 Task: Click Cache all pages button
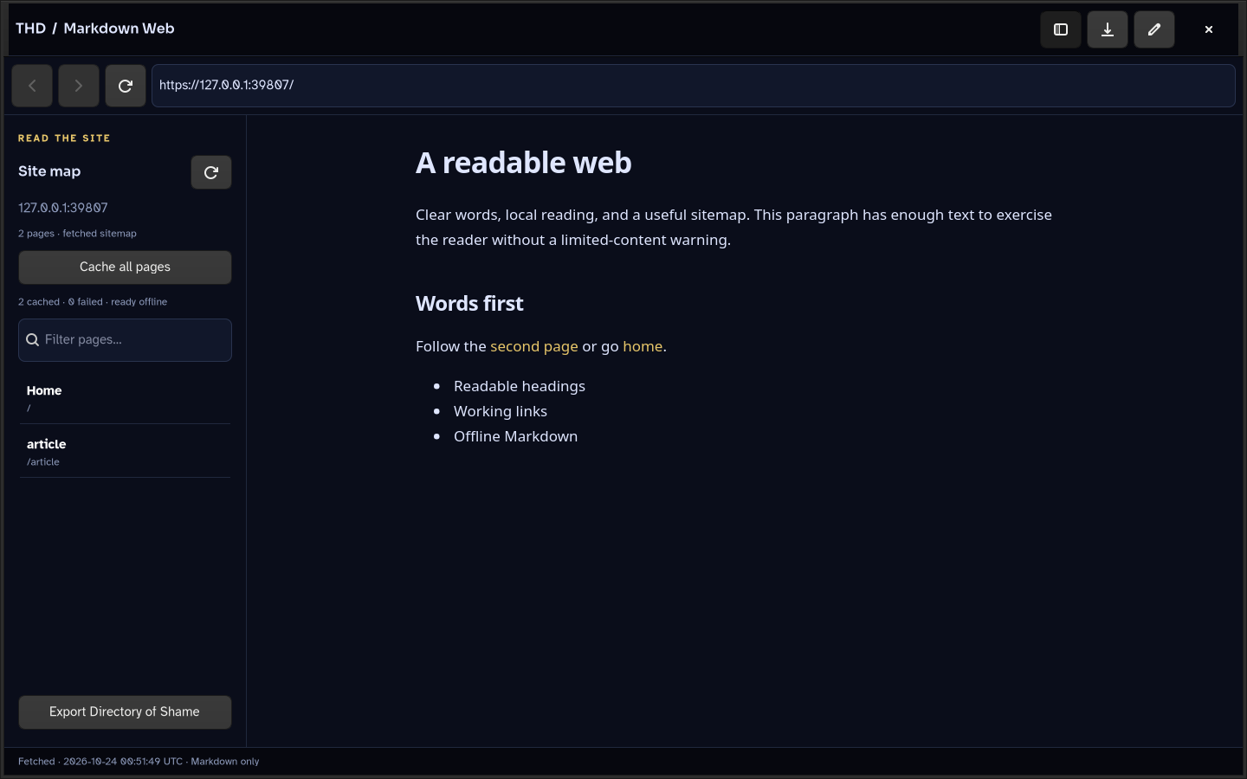(125, 267)
